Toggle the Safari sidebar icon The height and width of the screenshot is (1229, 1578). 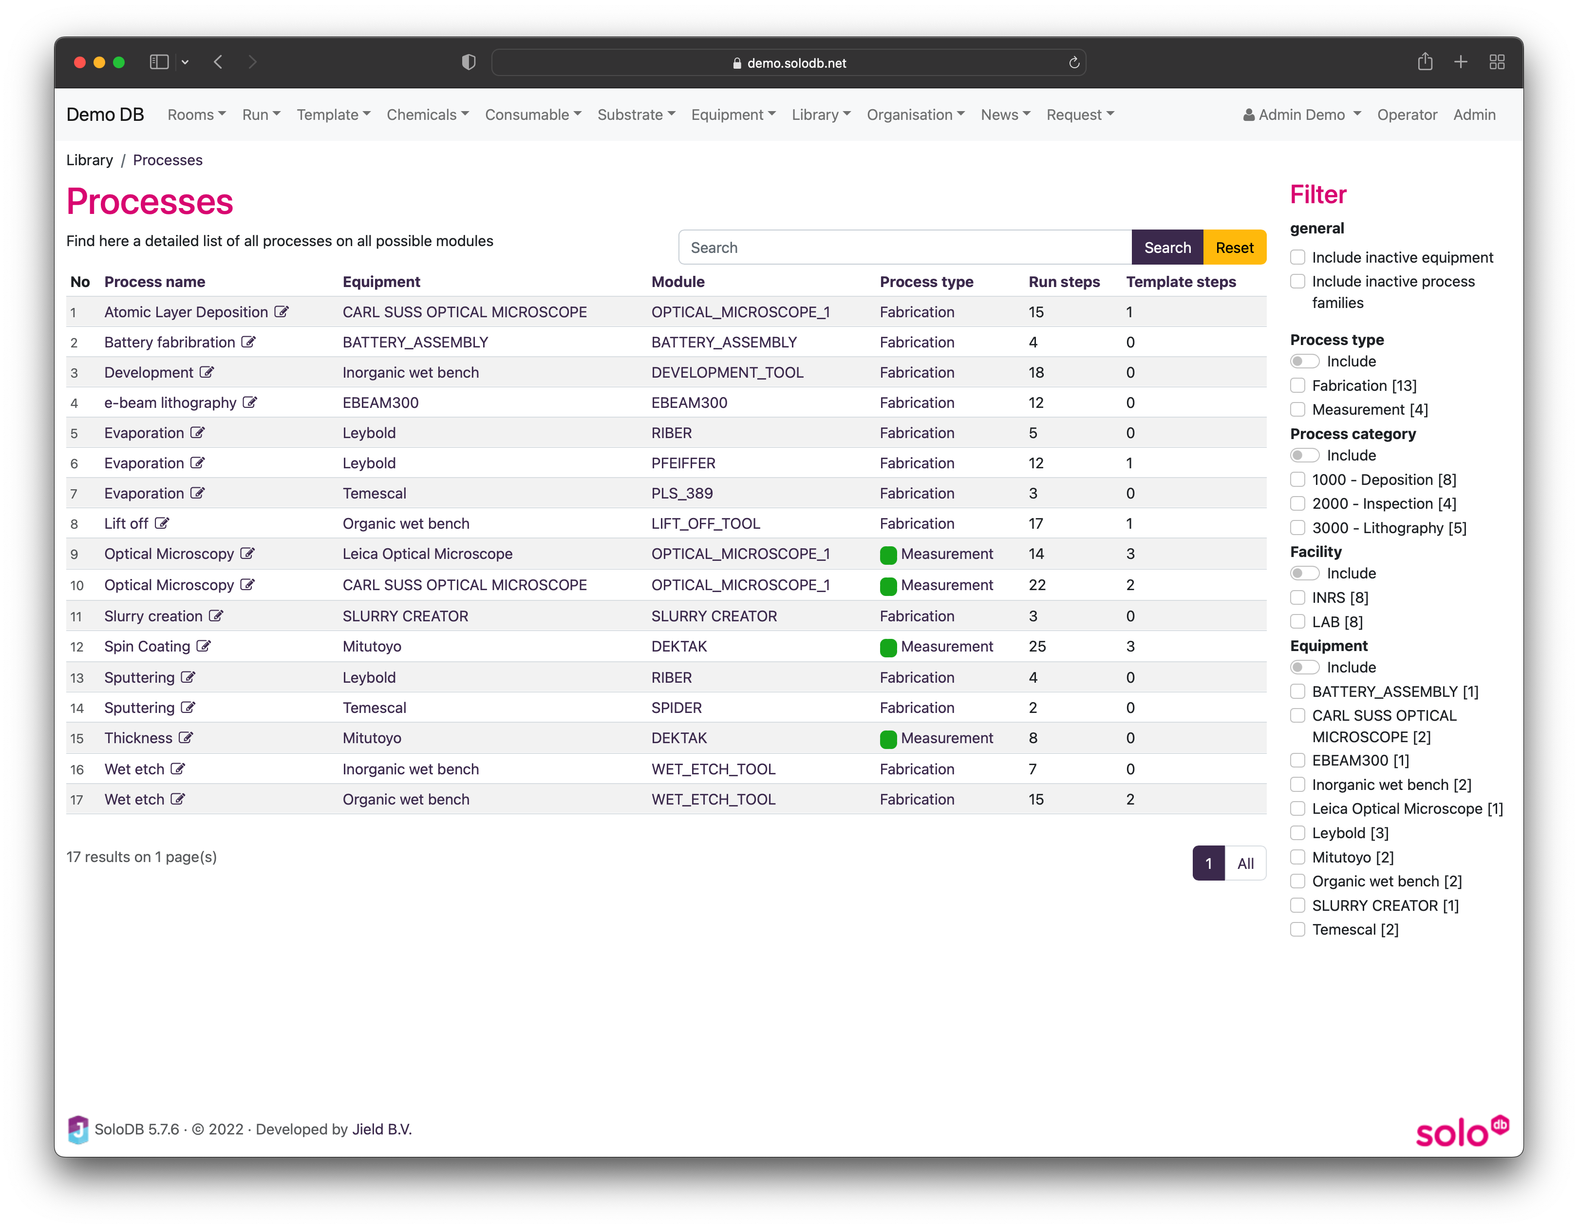tap(159, 62)
